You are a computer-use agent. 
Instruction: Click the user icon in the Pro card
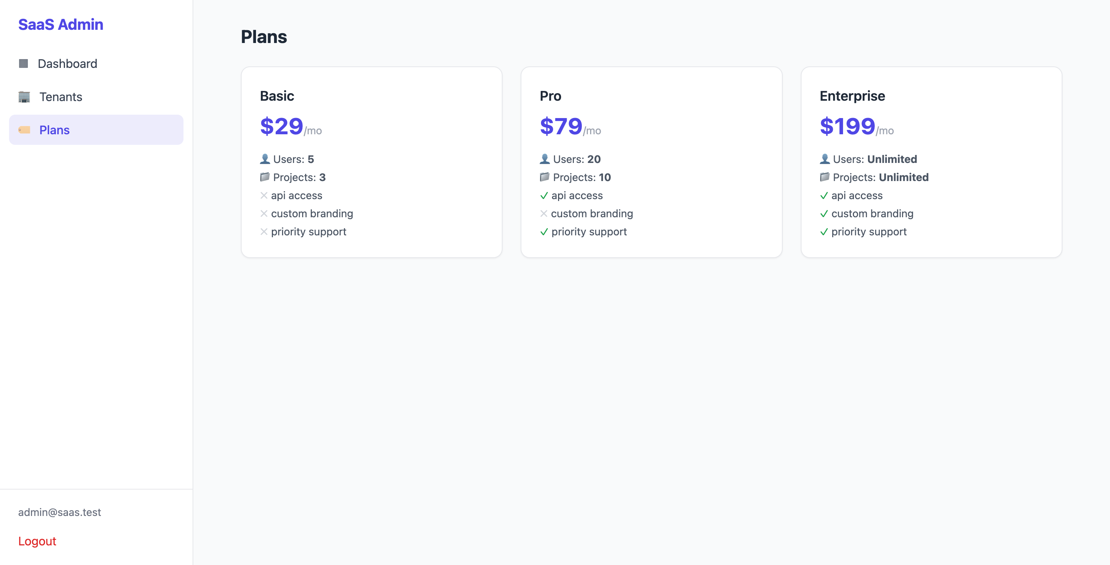[x=545, y=159]
